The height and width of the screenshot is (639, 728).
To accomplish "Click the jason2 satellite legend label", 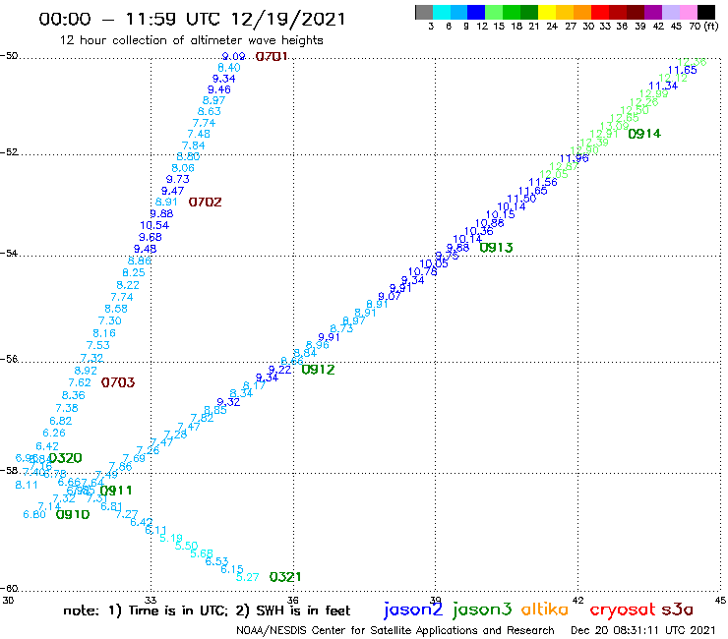I will coord(413,610).
